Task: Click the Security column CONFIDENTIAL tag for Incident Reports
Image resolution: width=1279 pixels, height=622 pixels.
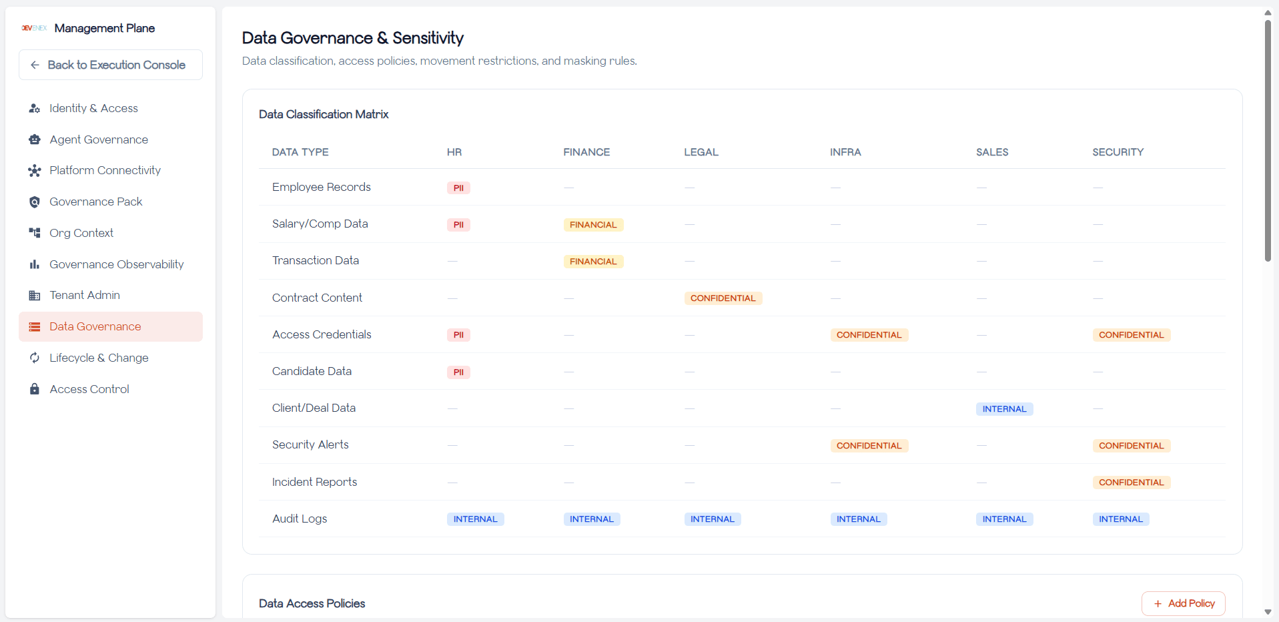Action: (1131, 483)
